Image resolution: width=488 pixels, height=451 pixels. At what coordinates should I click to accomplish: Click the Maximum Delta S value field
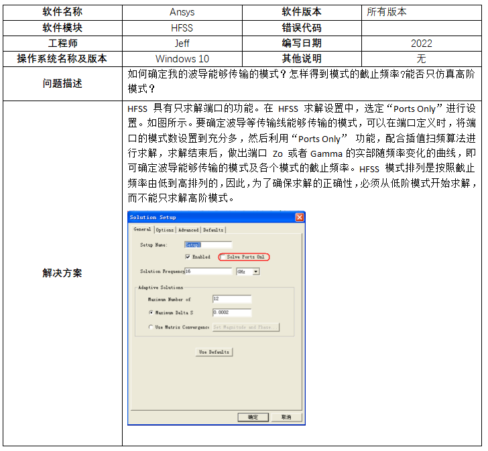231,313
